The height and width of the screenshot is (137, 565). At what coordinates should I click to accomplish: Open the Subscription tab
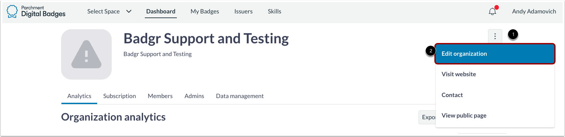pos(119,96)
